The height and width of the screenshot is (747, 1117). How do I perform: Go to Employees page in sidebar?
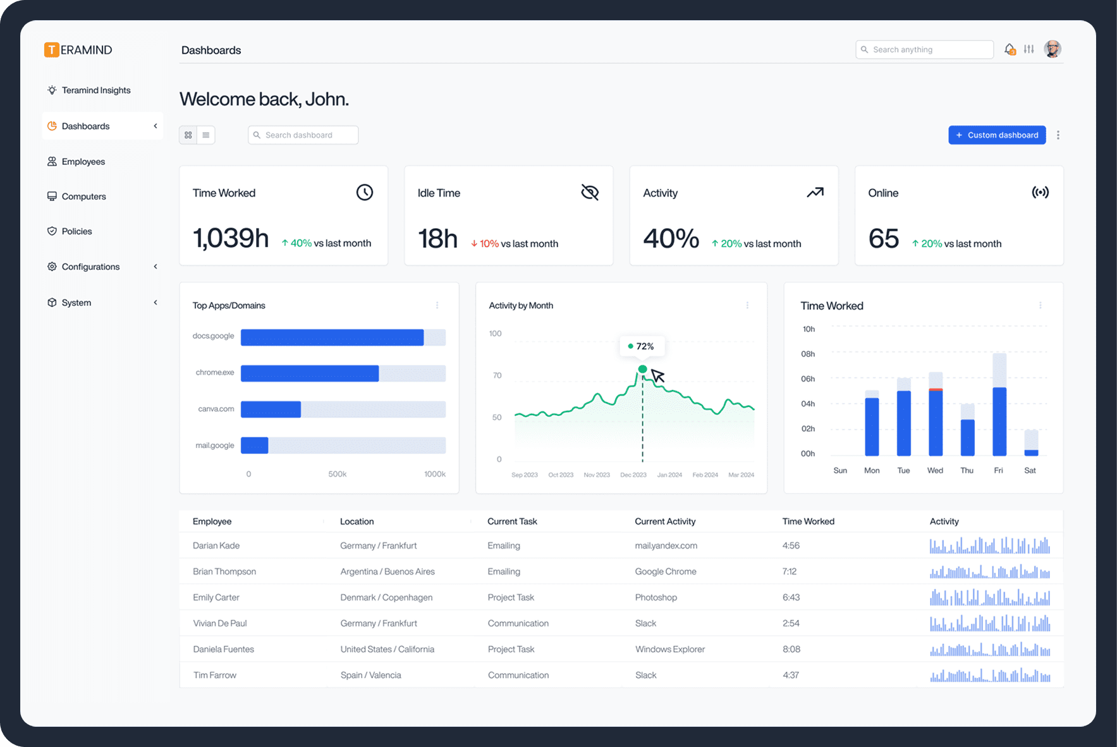pos(83,162)
